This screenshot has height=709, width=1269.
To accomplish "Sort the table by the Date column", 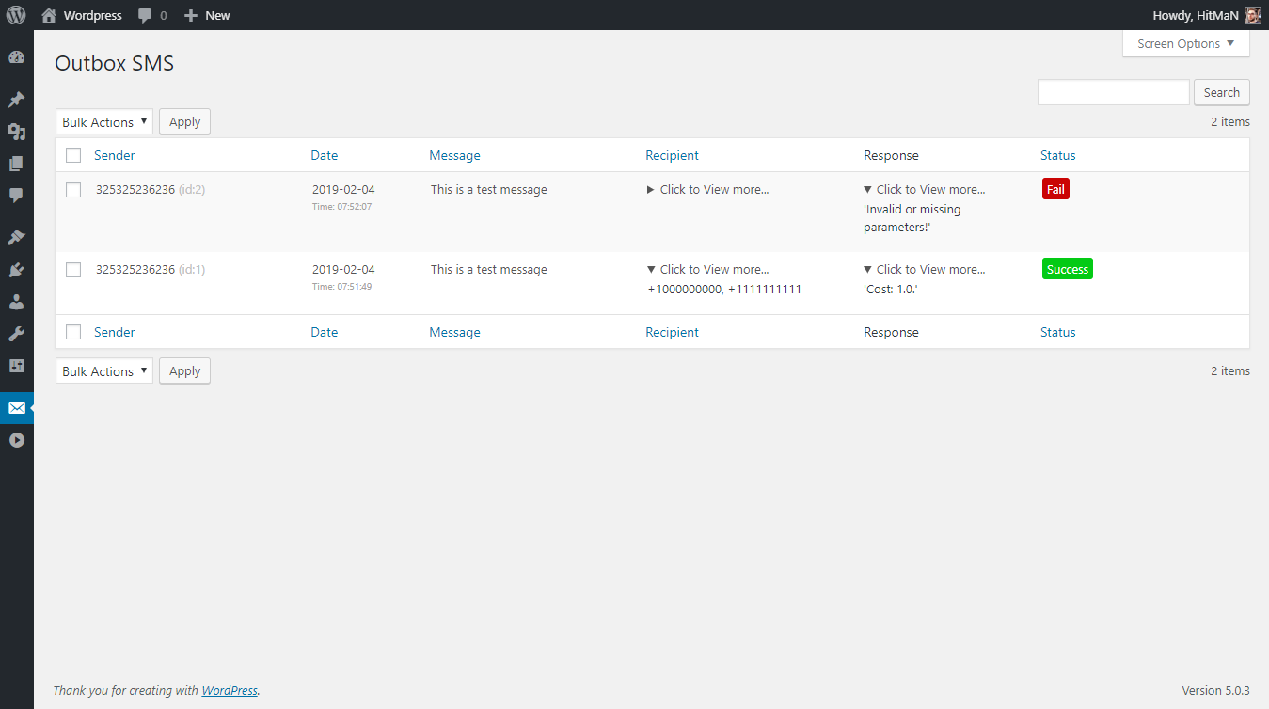I will pos(325,155).
